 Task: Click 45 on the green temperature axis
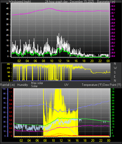point(113,107)
